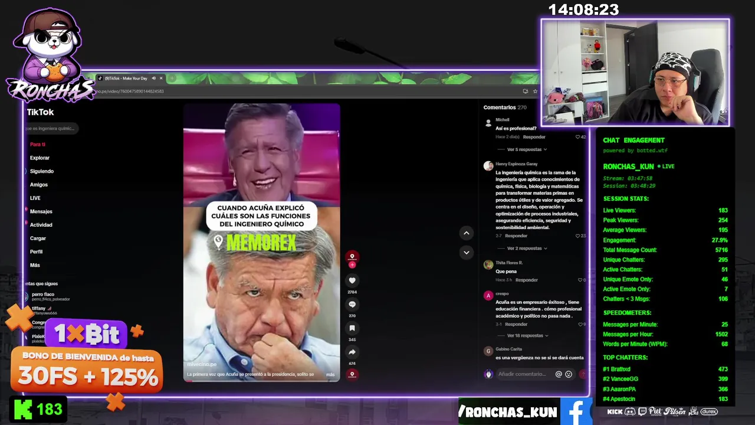Bookmark page with address bar star icon
The image size is (755, 425).
coord(535,91)
